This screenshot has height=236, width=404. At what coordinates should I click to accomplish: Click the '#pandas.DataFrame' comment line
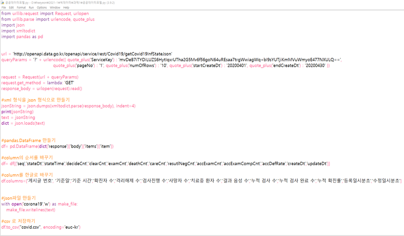[29, 140]
